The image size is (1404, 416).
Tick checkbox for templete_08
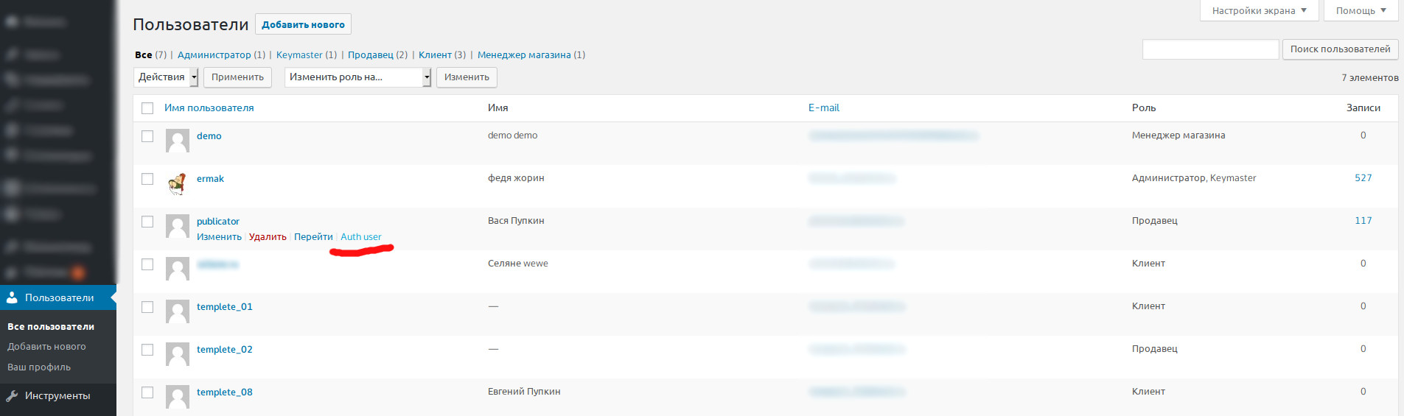[147, 392]
